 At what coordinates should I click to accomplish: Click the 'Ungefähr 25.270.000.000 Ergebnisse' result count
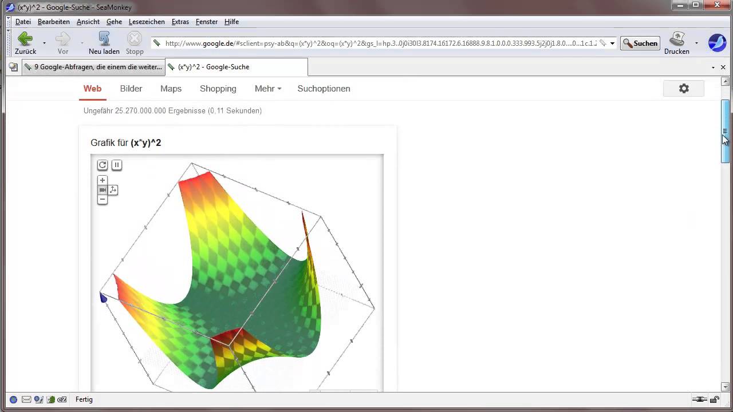(x=172, y=110)
